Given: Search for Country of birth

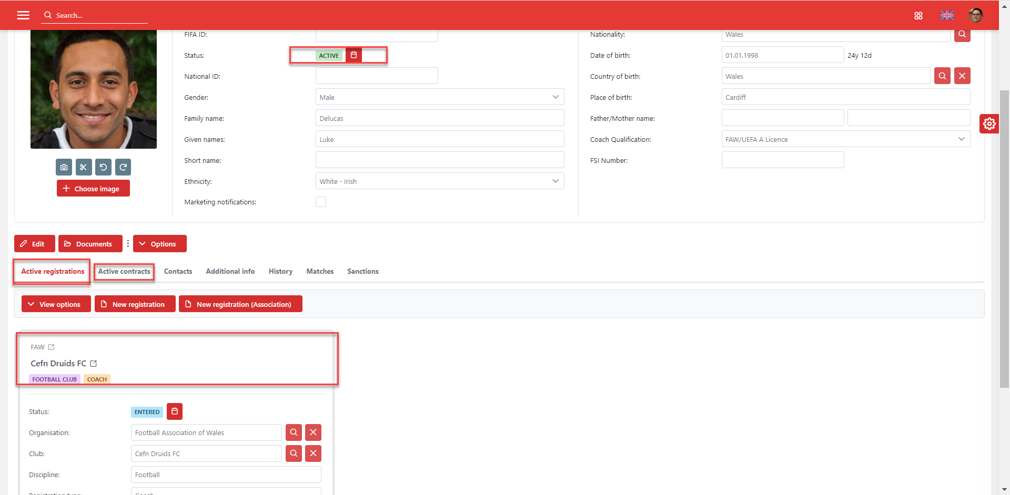Looking at the screenshot, I should click(942, 76).
